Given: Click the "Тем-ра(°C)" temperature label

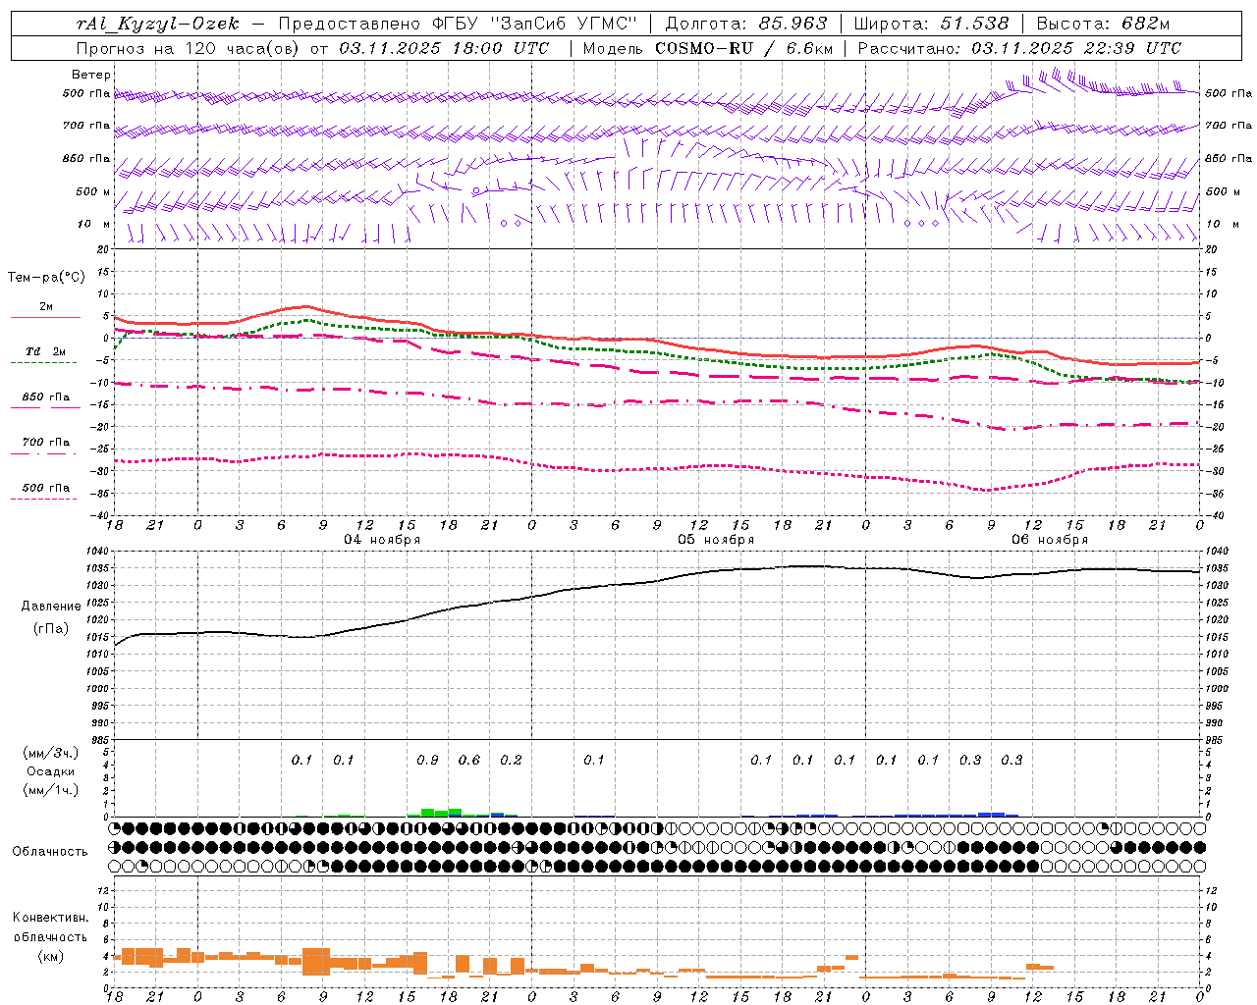Looking at the screenshot, I should tap(46, 278).
